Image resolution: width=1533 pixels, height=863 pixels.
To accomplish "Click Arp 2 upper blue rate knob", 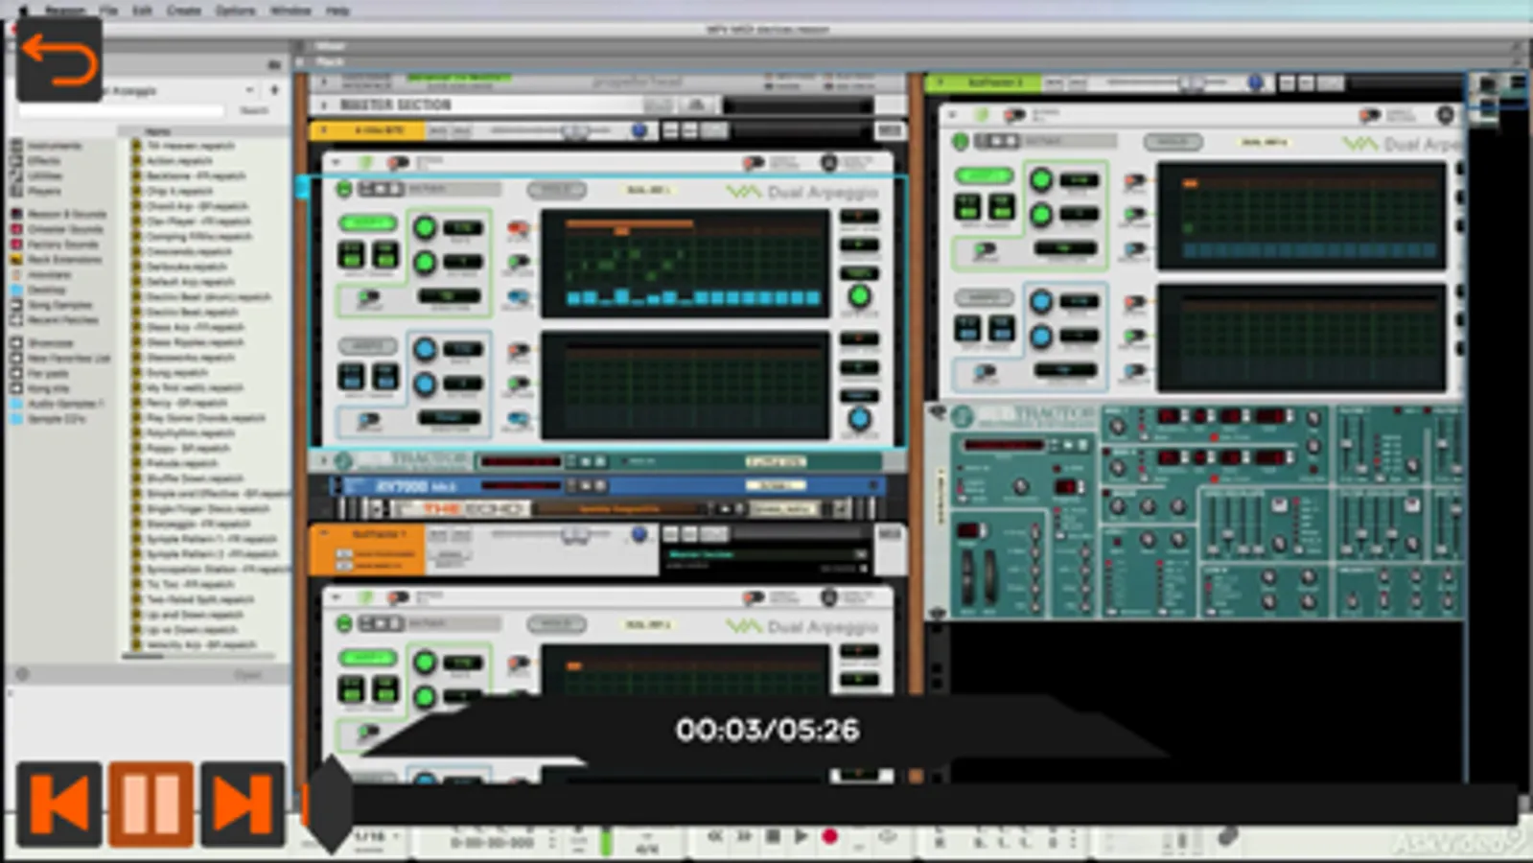I will [425, 349].
